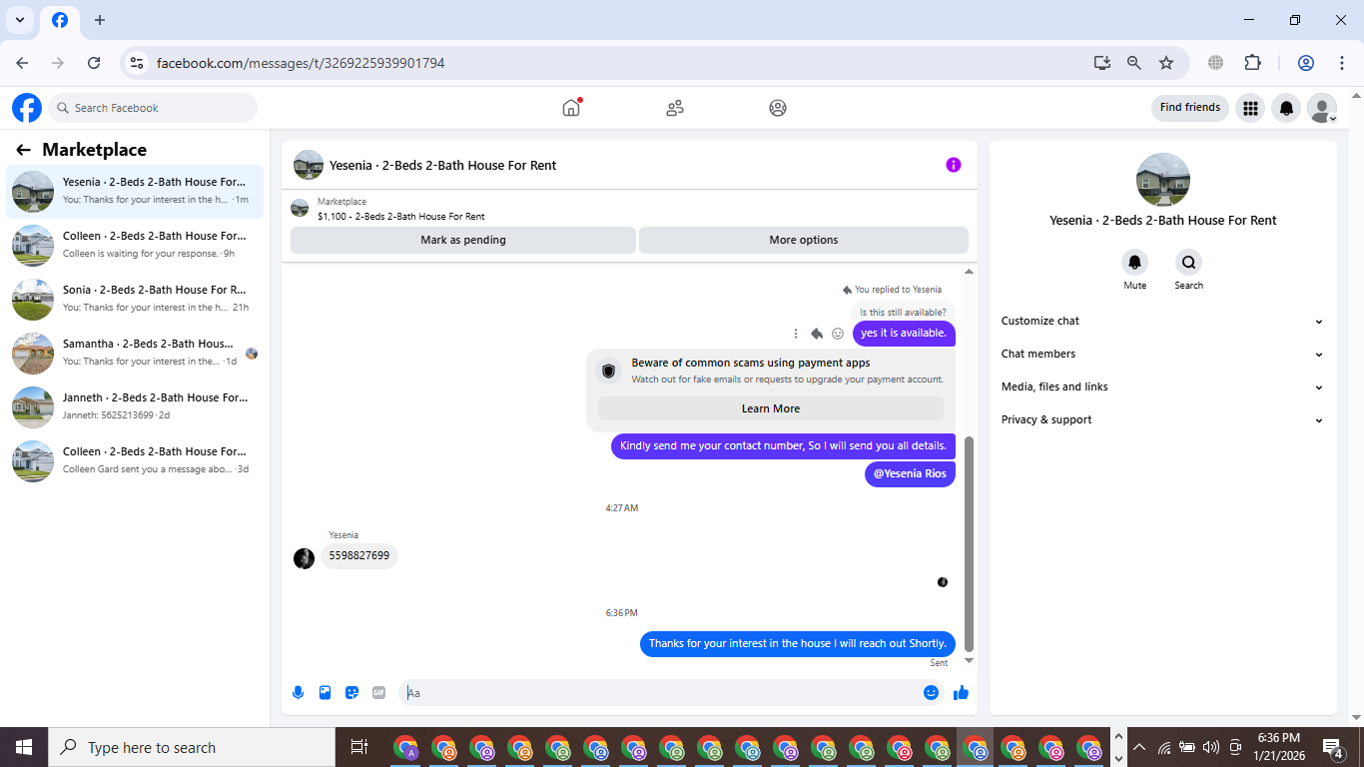Open Sonia conversation in list
The image size is (1364, 767).
(x=135, y=299)
